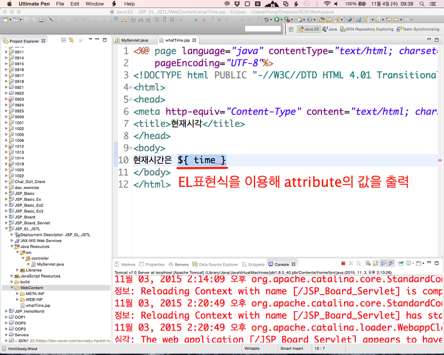The image size is (444, 355).
Task: Open the Help menu
Action: point(129,4)
